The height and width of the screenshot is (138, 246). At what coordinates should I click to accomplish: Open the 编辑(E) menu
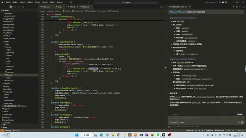pyautogui.click(x=15, y=2)
